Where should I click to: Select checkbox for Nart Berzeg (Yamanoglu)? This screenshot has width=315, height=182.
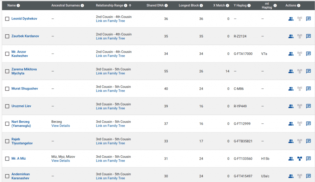coord(7,124)
